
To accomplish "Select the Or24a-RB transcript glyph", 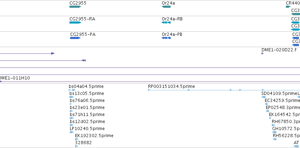I will 166,22.
